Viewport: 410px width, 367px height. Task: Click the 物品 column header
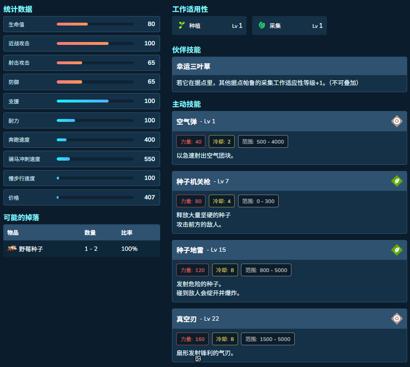[x=13, y=233]
